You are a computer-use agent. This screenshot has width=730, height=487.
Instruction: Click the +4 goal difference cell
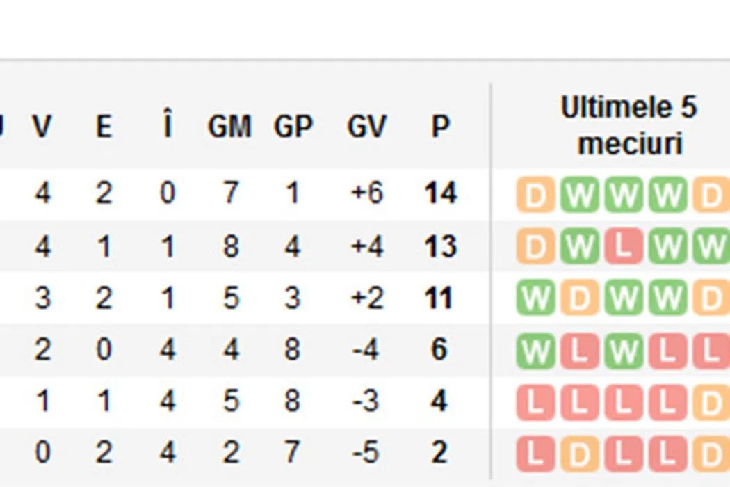(366, 246)
